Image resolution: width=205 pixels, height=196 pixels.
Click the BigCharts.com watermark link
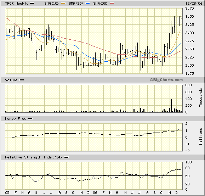point(166,80)
